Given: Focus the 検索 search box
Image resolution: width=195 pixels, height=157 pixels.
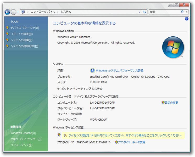Looking at the screenshot, I should pos(164,12).
